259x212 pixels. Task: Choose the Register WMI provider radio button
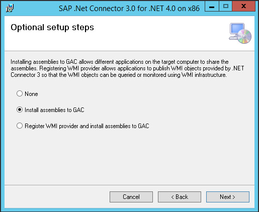click(x=20, y=126)
